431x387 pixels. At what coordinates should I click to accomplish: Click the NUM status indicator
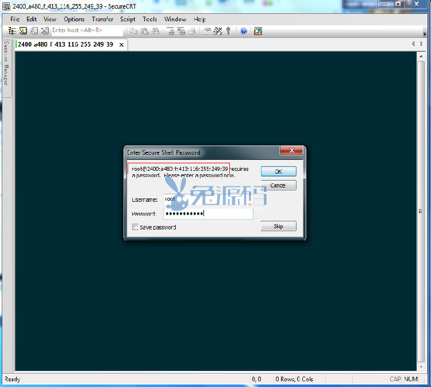(411, 380)
